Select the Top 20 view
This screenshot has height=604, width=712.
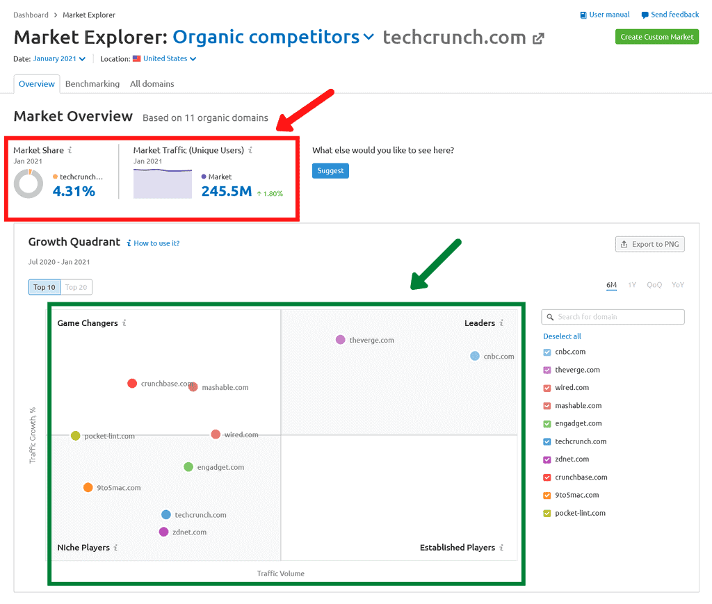76,287
